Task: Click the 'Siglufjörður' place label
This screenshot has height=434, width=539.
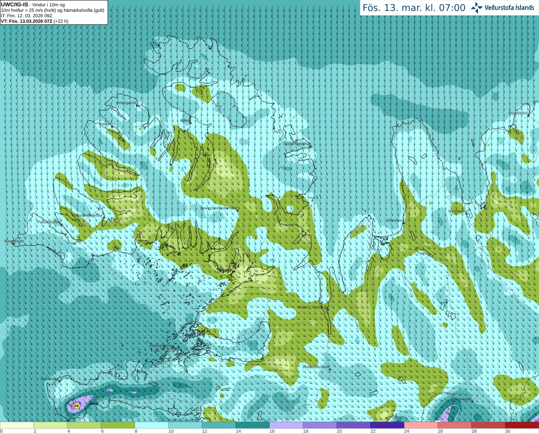Action: (518, 113)
